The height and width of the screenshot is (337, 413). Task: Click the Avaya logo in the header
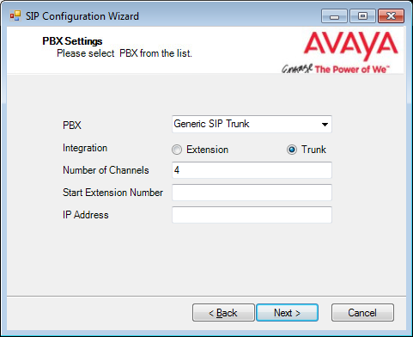[350, 46]
